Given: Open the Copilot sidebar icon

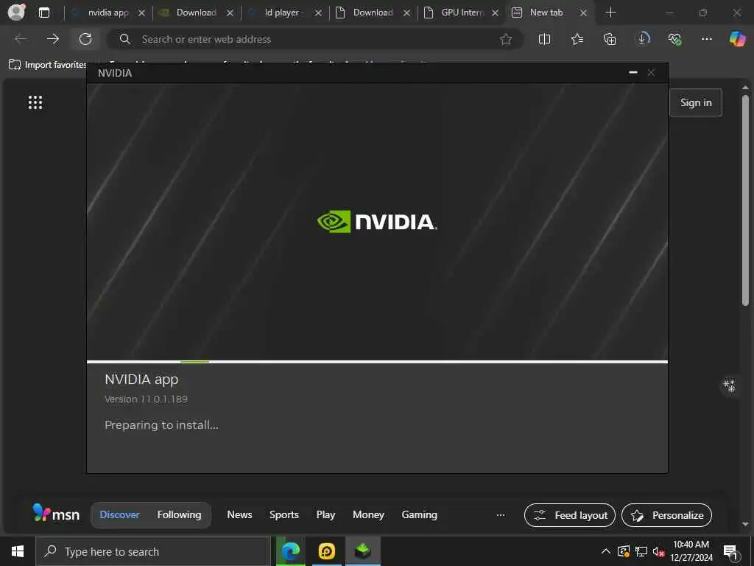Looking at the screenshot, I should pyautogui.click(x=737, y=39).
